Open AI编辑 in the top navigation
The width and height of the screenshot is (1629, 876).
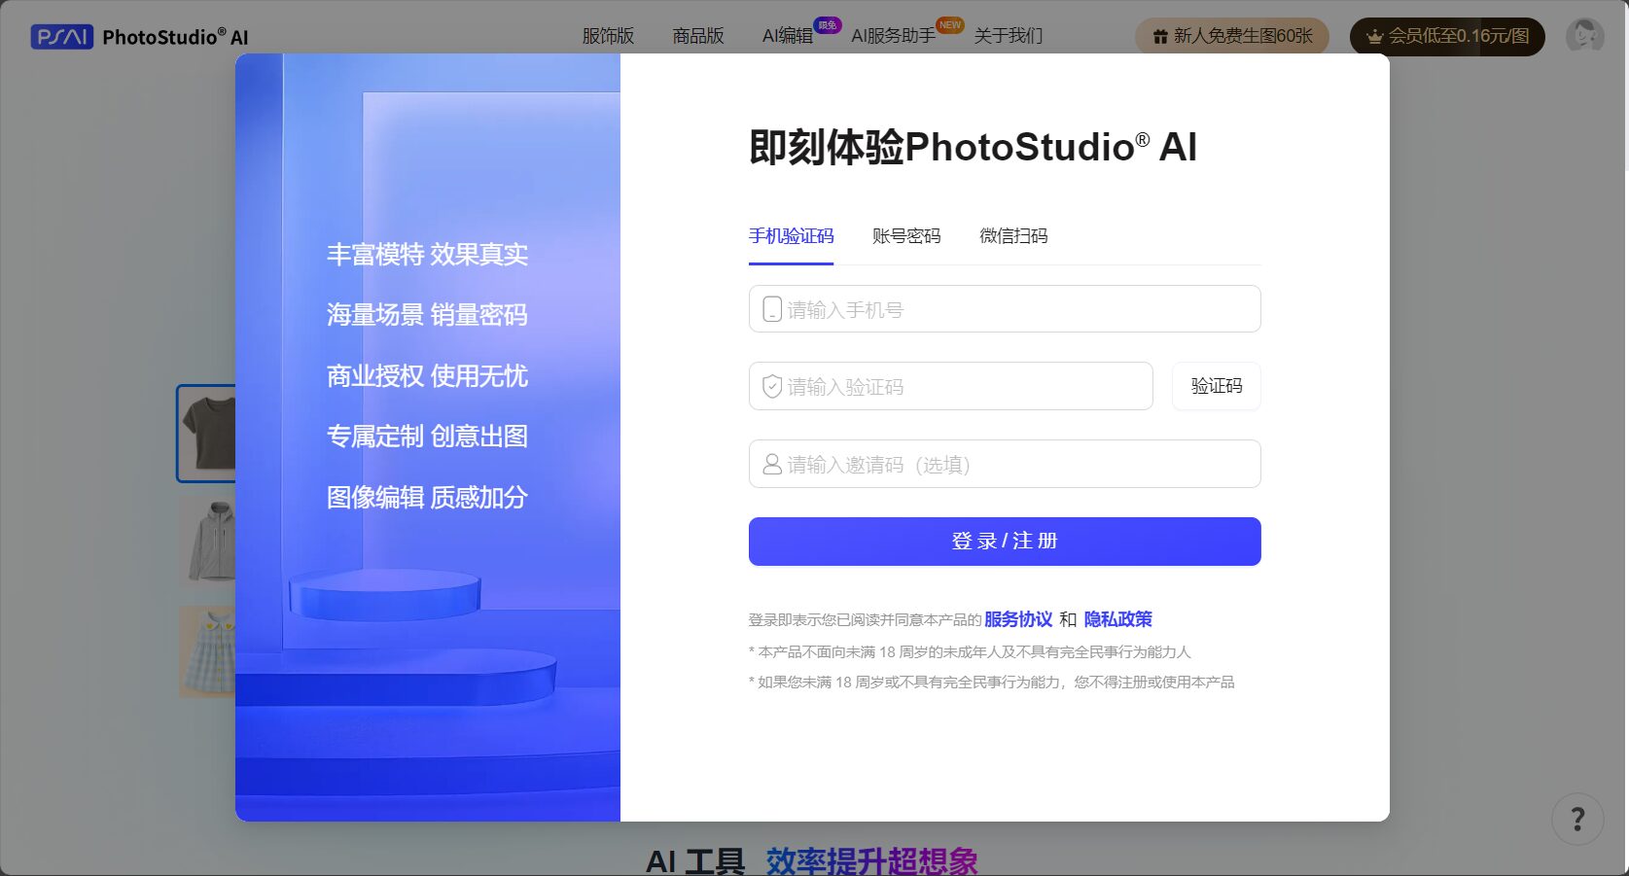pos(788,36)
